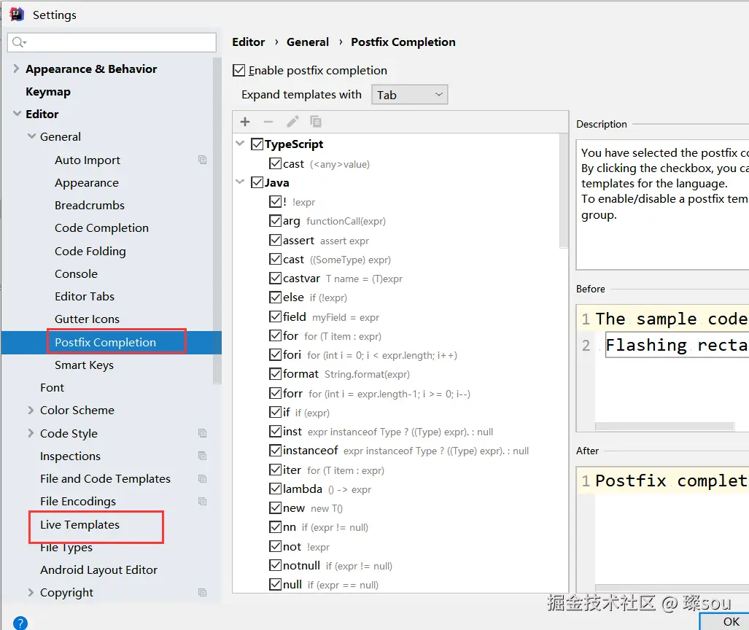749x630 pixels.
Task: Click Editor in the breadcrumb path
Action: [x=249, y=42]
